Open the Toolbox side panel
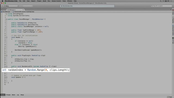Image resolution: width=174 pixels, height=98 pixels. pyautogui.click(x=173, y=12)
